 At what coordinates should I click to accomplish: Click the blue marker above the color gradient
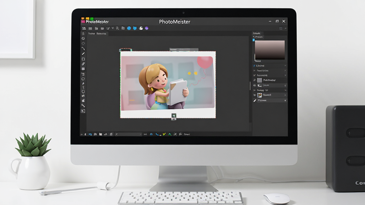tap(253, 40)
